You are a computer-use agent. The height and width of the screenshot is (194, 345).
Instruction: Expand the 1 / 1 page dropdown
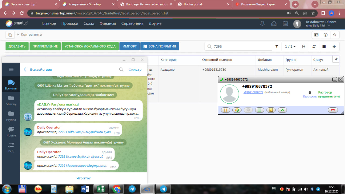(x=290, y=46)
